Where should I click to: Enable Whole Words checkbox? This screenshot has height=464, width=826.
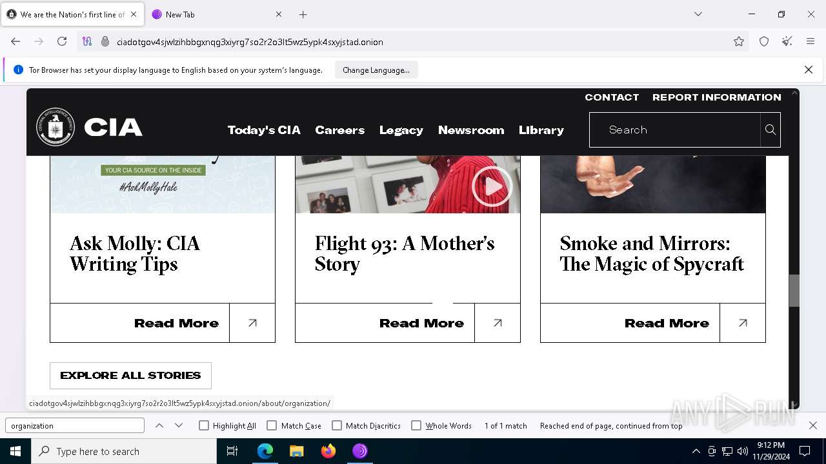(416, 425)
